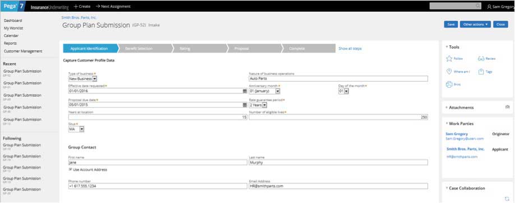The image size is (515, 203).
Task: Collapse the Work Parties section
Action: pyautogui.click(x=447, y=124)
